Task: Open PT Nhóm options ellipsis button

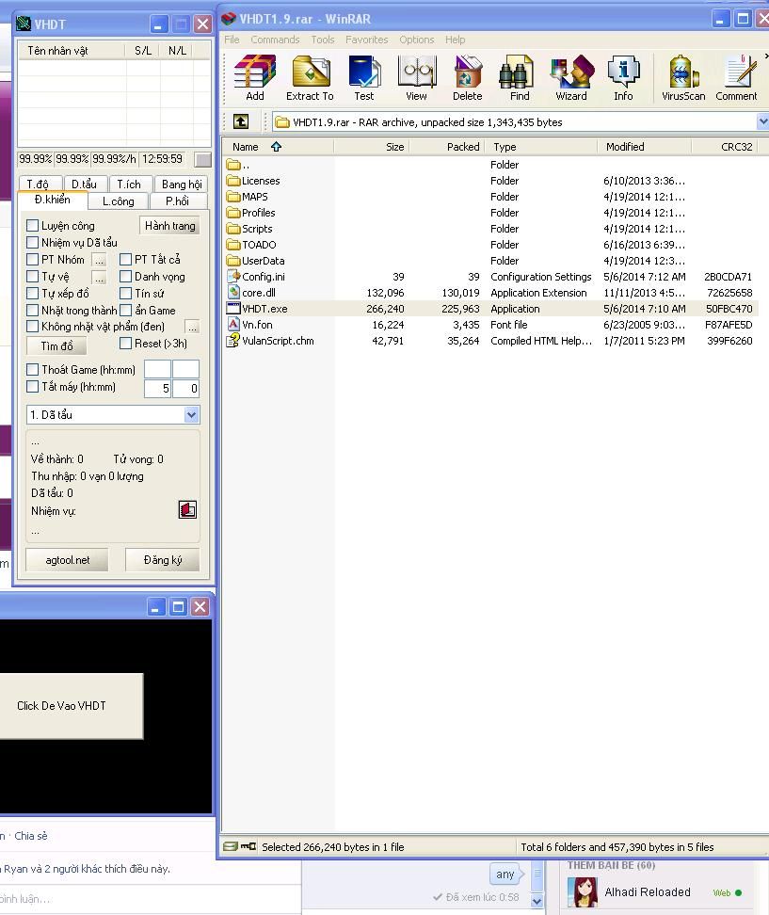Action: coord(99,260)
